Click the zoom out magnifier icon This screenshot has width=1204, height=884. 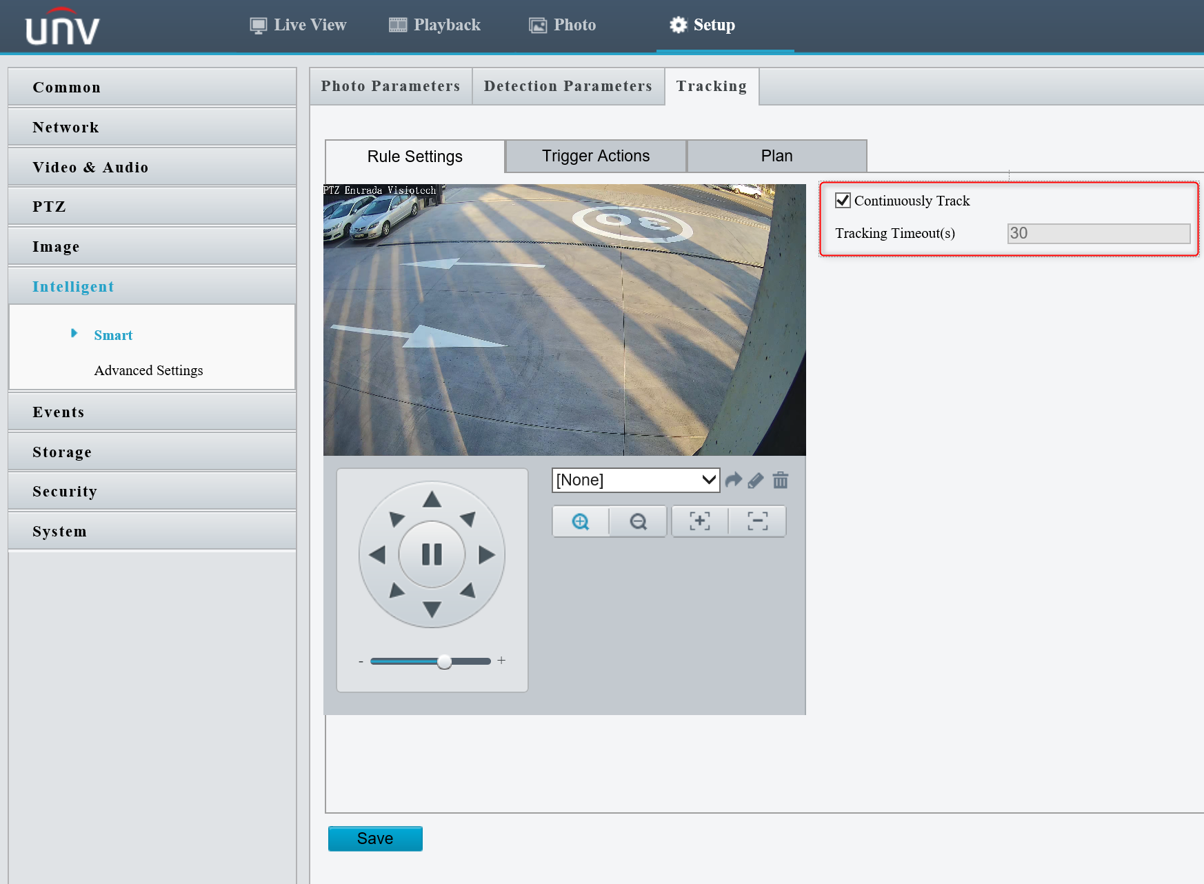[x=639, y=521]
